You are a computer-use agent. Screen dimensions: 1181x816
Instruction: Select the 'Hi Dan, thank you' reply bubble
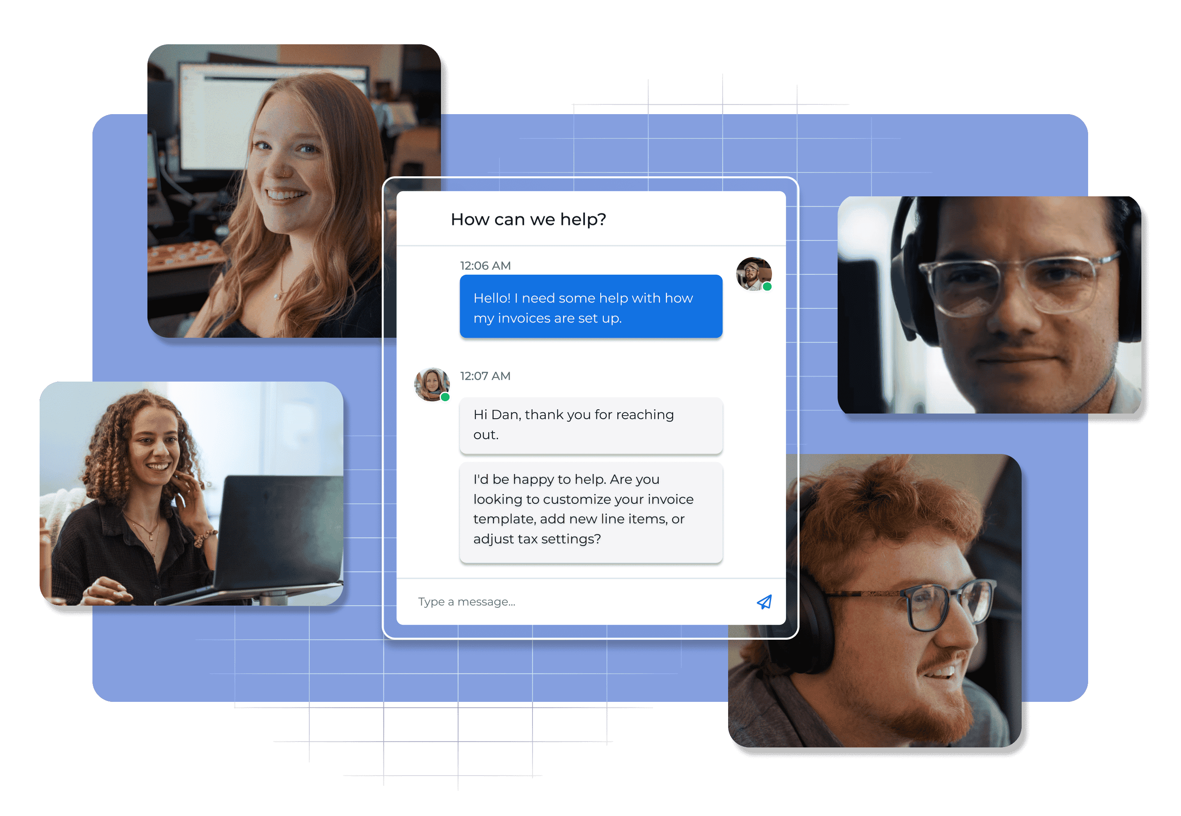point(591,425)
